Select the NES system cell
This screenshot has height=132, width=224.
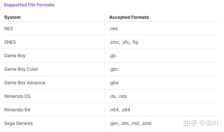pos(9,28)
